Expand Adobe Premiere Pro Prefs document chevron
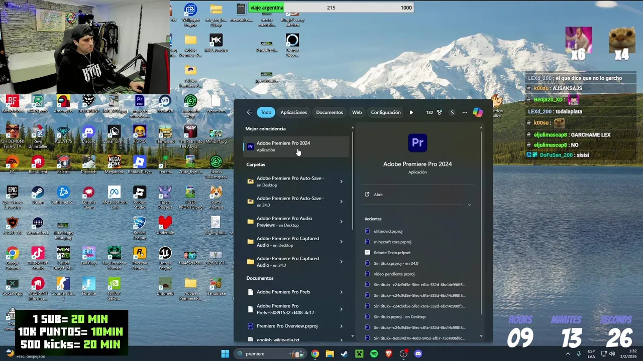Viewport: 643px width, 361px height. [x=341, y=292]
